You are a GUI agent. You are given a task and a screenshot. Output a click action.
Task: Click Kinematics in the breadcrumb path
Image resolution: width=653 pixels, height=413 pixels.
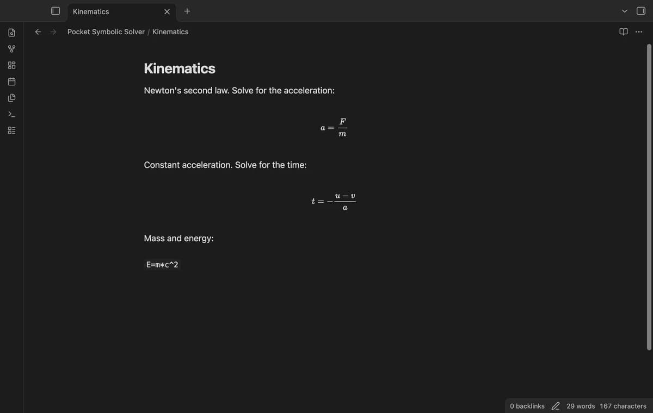(170, 32)
